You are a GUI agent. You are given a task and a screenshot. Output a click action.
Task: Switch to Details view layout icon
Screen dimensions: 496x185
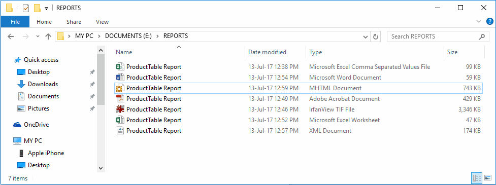coord(476,178)
